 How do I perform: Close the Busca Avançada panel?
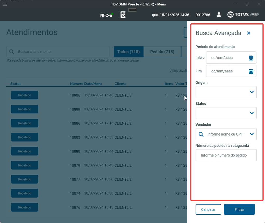[x=249, y=33]
